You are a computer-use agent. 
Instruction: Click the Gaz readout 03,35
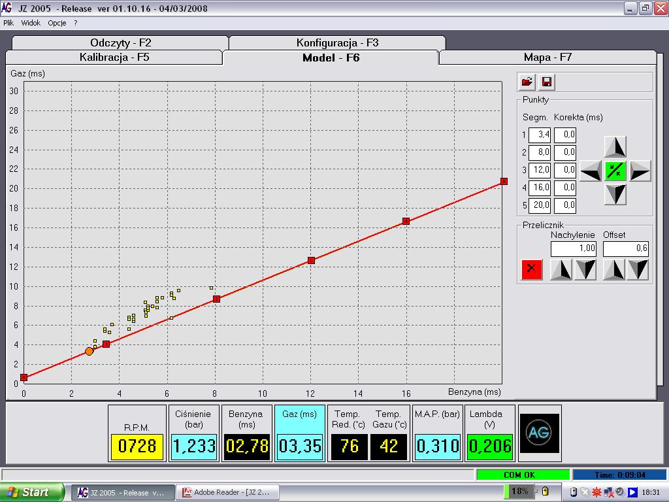tap(300, 446)
